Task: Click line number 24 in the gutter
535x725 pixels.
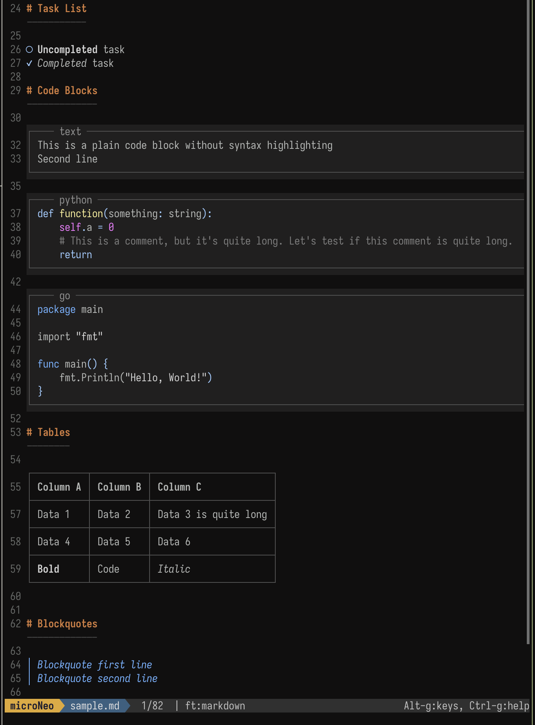Action: pyautogui.click(x=16, y=9)
